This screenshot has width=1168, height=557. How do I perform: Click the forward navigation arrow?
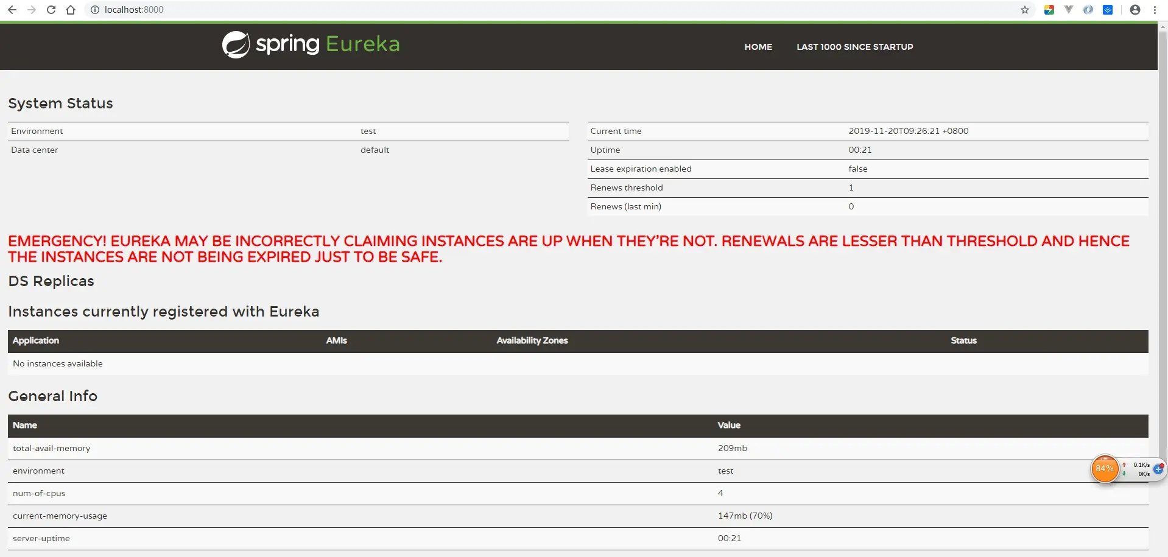pyautogui.click(x=32, y=10)
